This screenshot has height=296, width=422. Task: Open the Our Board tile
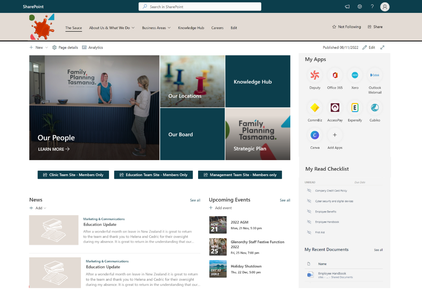coord(192,134)
